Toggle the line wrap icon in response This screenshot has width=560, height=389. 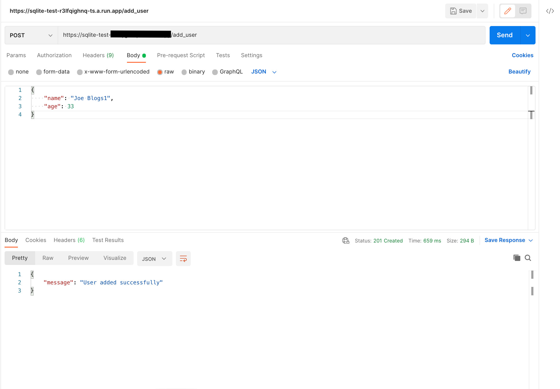tap(183, 259)
